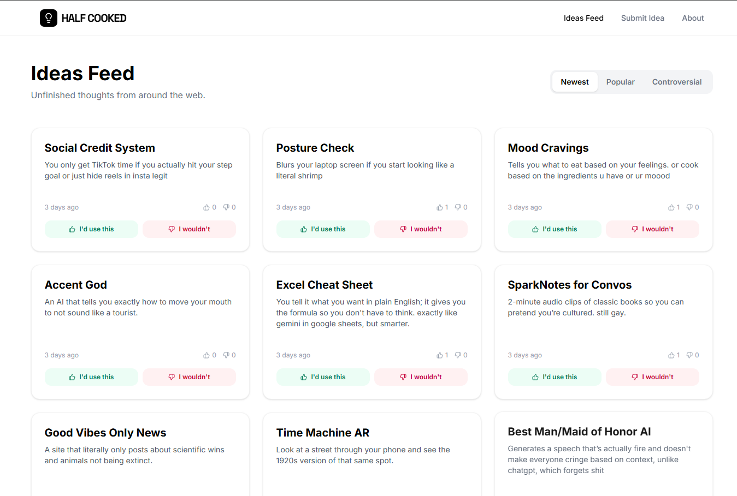Click the thumbs-down count on Social Credit System
737x496 pixels.
229,207
